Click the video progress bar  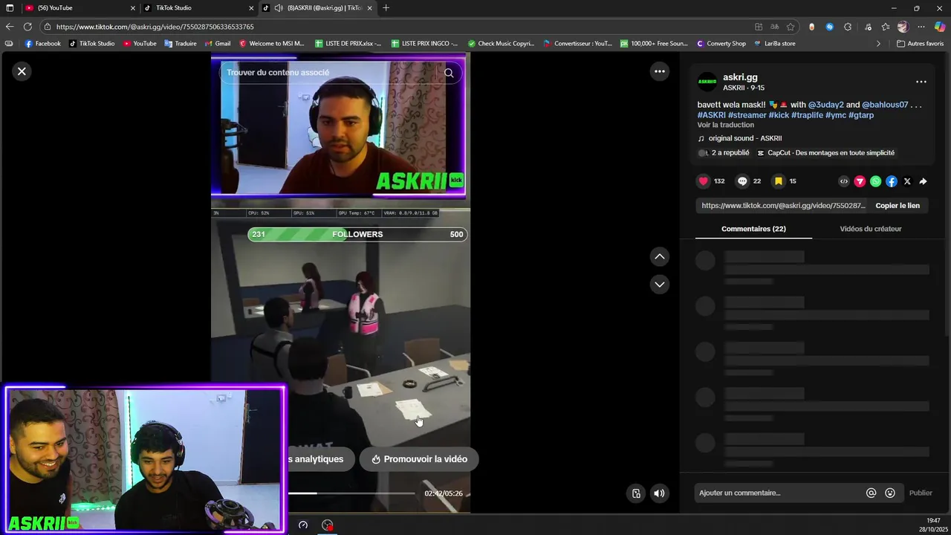[x=351, y=493]
